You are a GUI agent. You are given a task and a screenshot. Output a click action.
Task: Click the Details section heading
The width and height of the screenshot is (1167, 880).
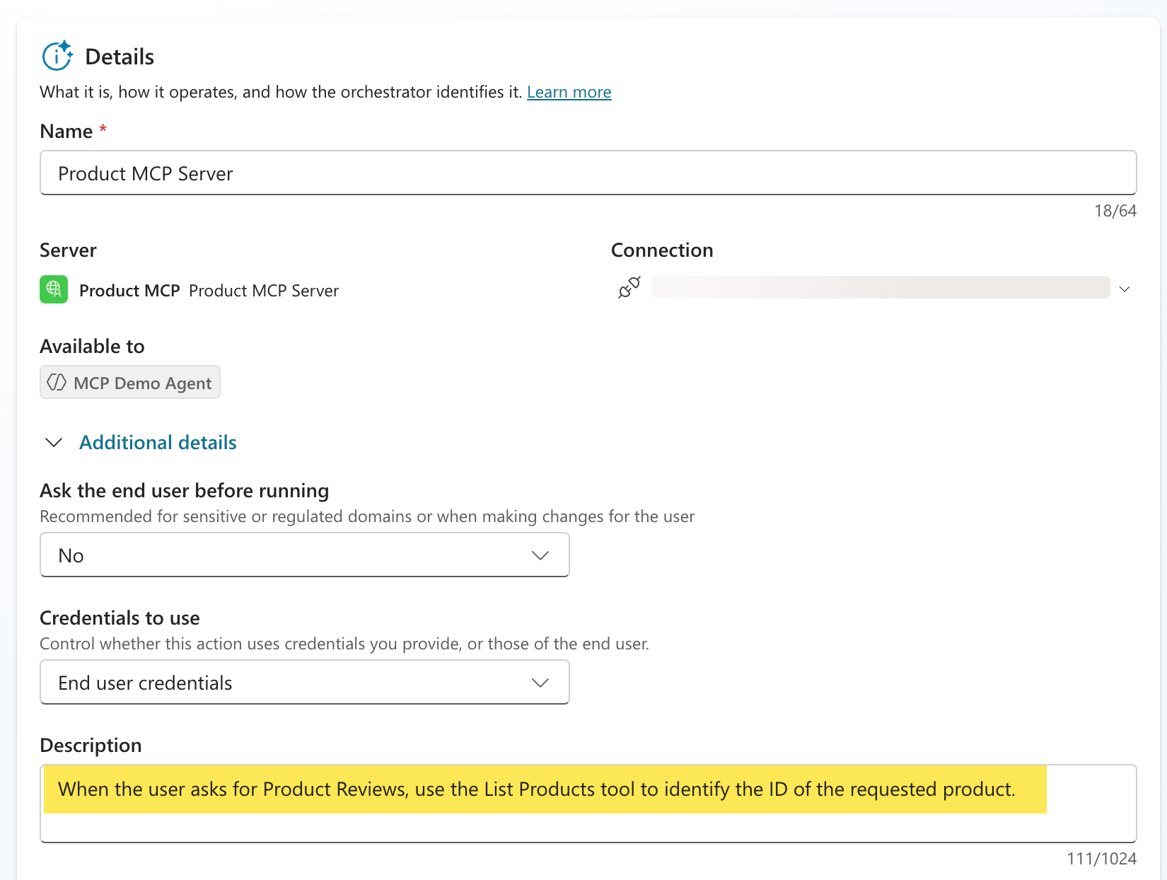click(x=120, y=57)
